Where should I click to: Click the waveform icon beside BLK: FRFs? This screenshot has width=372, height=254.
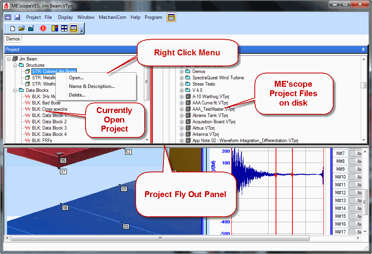(28, 141)
